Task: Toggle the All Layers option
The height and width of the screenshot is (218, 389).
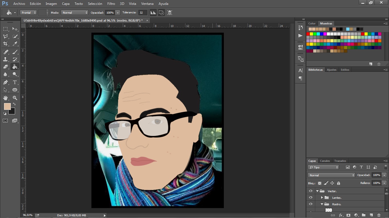Action: [170, 12]
